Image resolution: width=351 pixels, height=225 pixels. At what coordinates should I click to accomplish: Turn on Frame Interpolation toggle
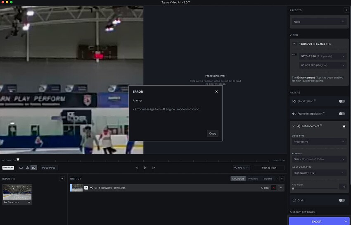[342, 113]
